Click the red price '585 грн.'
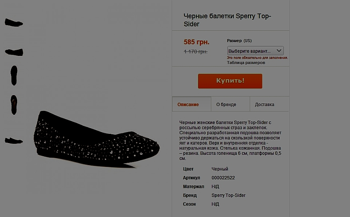Viewport: 350px width, 217px height. coord(196,42)
